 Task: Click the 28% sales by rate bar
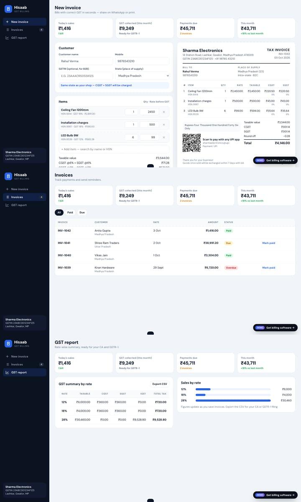click(233, 400)
